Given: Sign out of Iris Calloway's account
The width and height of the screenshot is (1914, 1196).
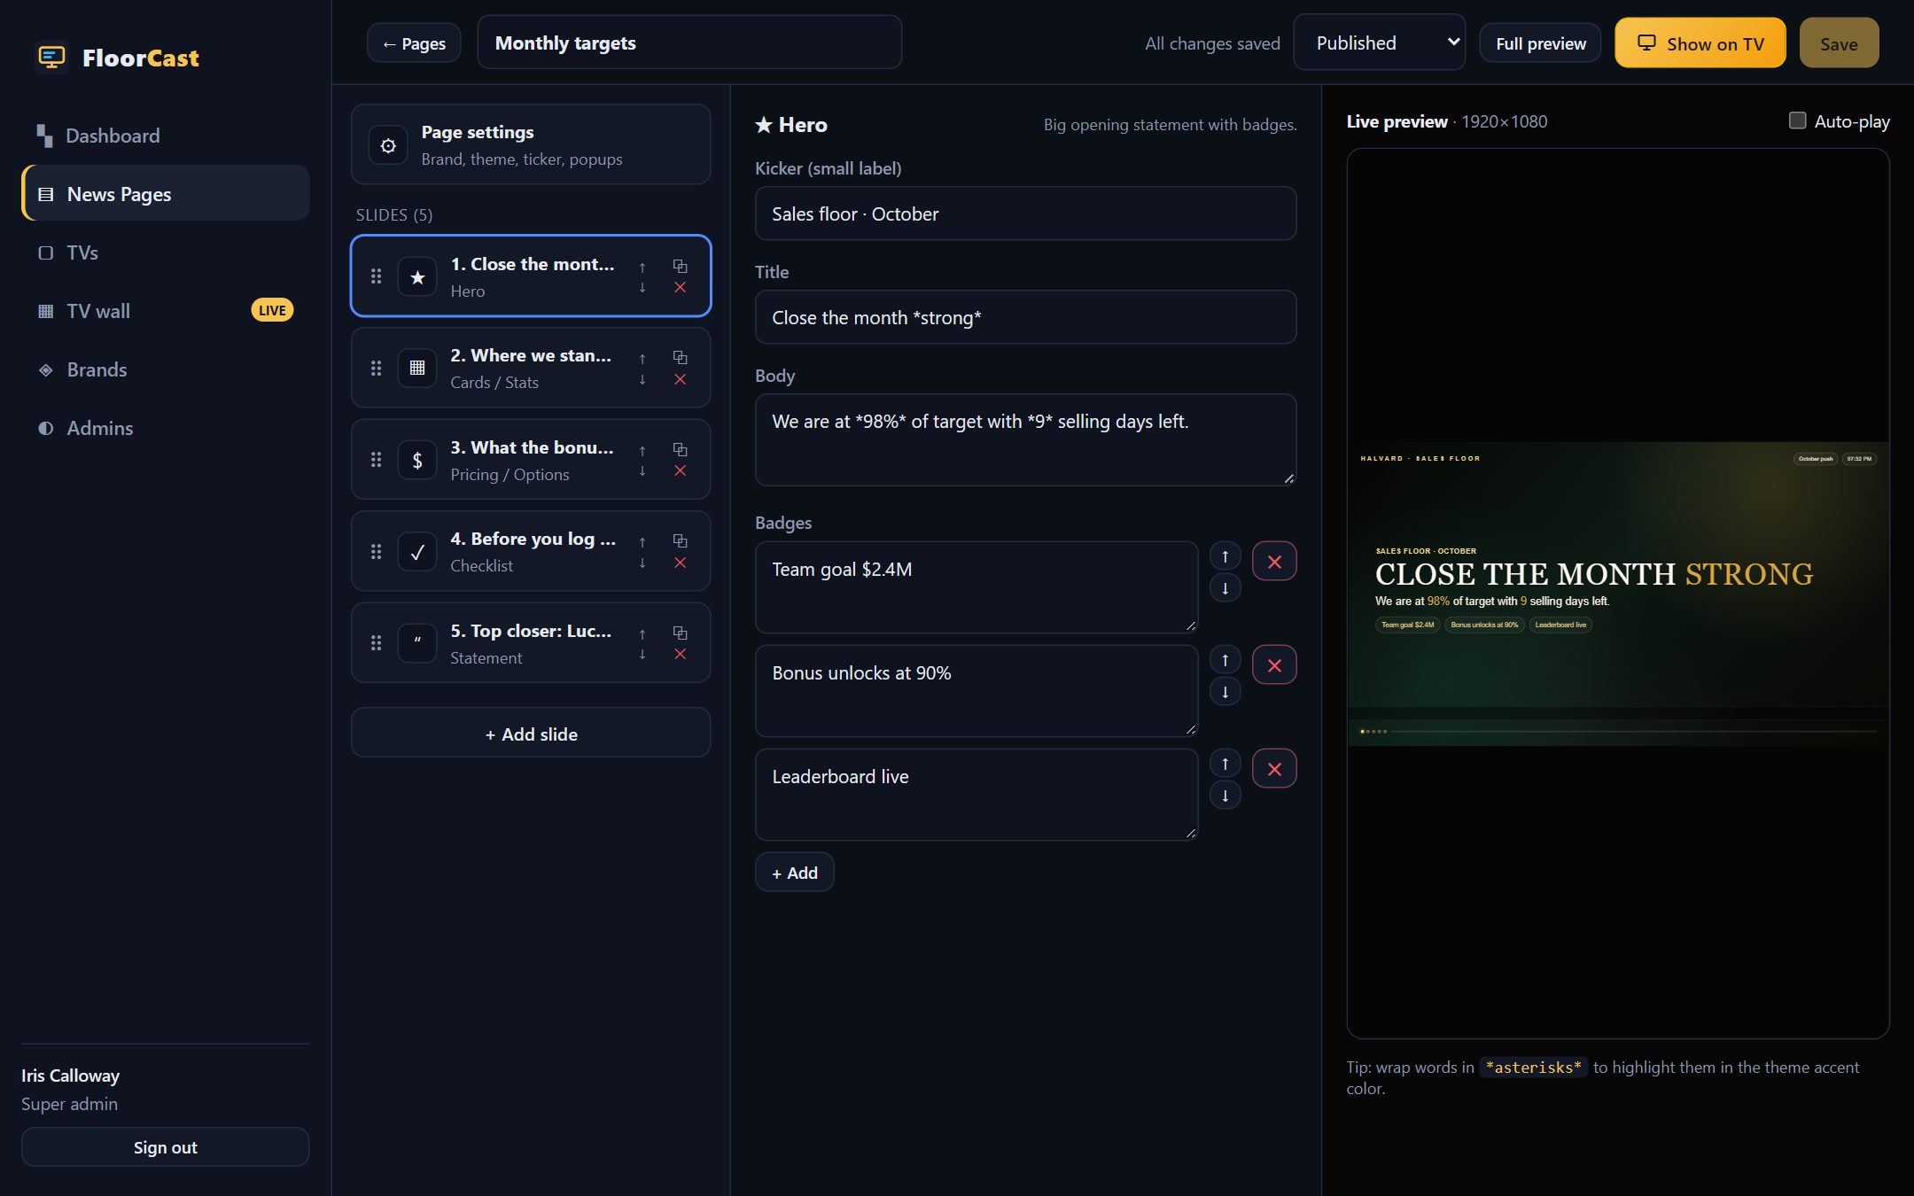Looking at the screenshot, I should tap(165, 1147).
